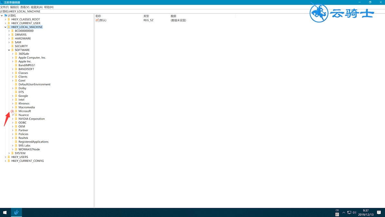Click the DefaultUserEnvironment folder icon
The width and height of the screenshot is (385, 217).
click(16, 84)
